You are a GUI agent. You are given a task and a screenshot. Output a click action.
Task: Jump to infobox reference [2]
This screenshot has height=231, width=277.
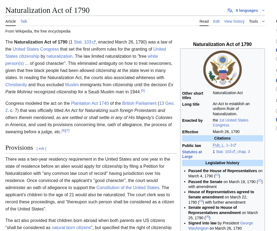click(x=259, y=180)
